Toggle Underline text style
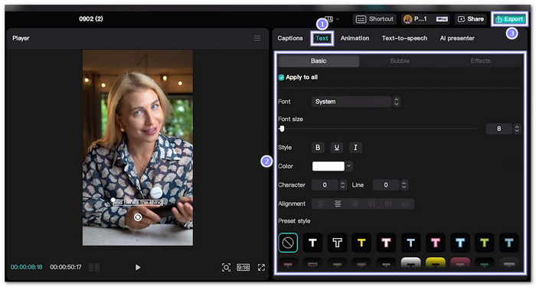 [337, 148]
